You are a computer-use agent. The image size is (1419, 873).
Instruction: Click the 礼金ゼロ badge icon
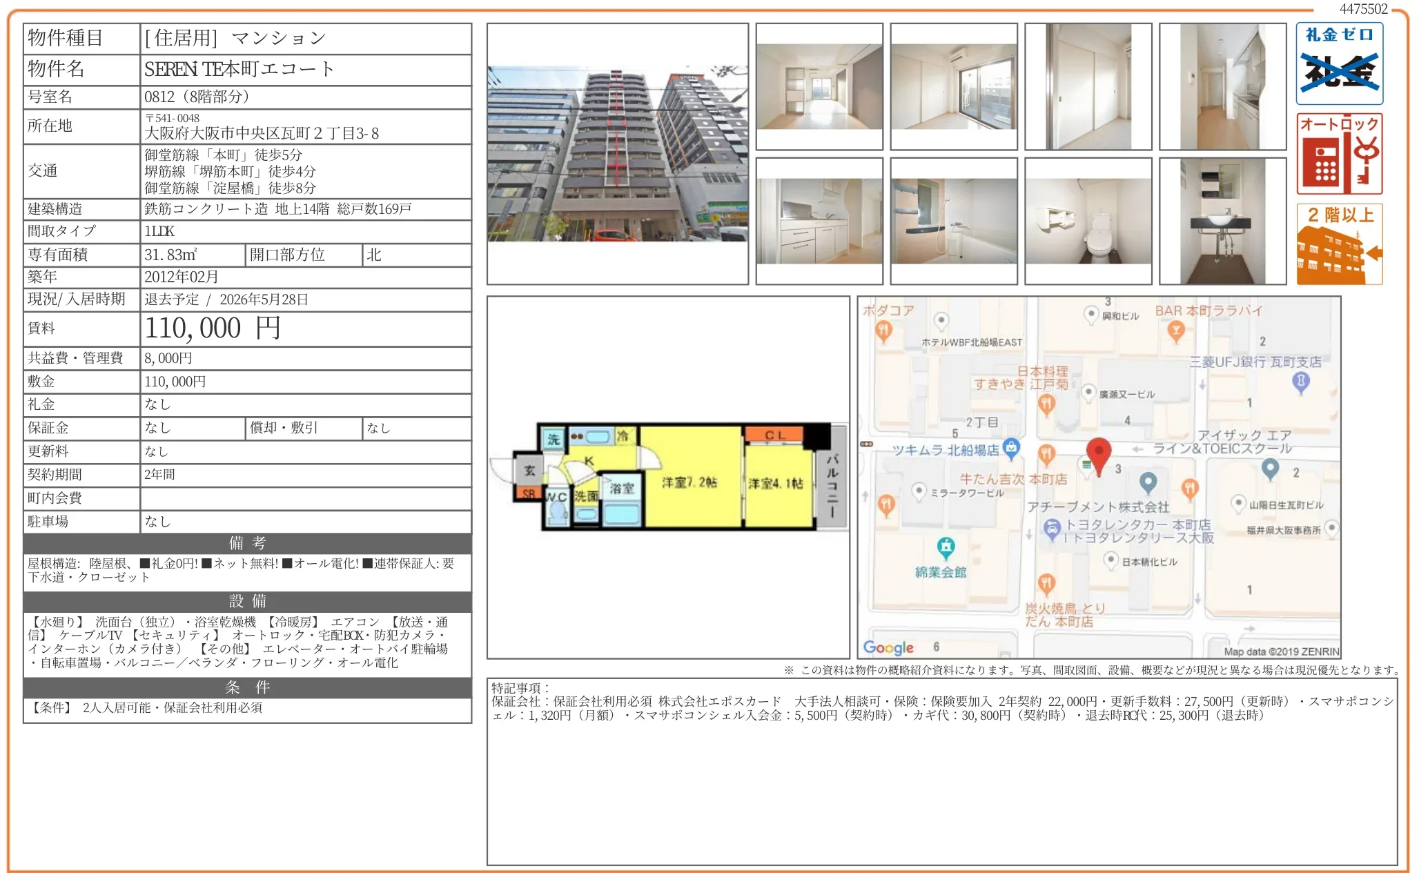[x=1339, y=63]
